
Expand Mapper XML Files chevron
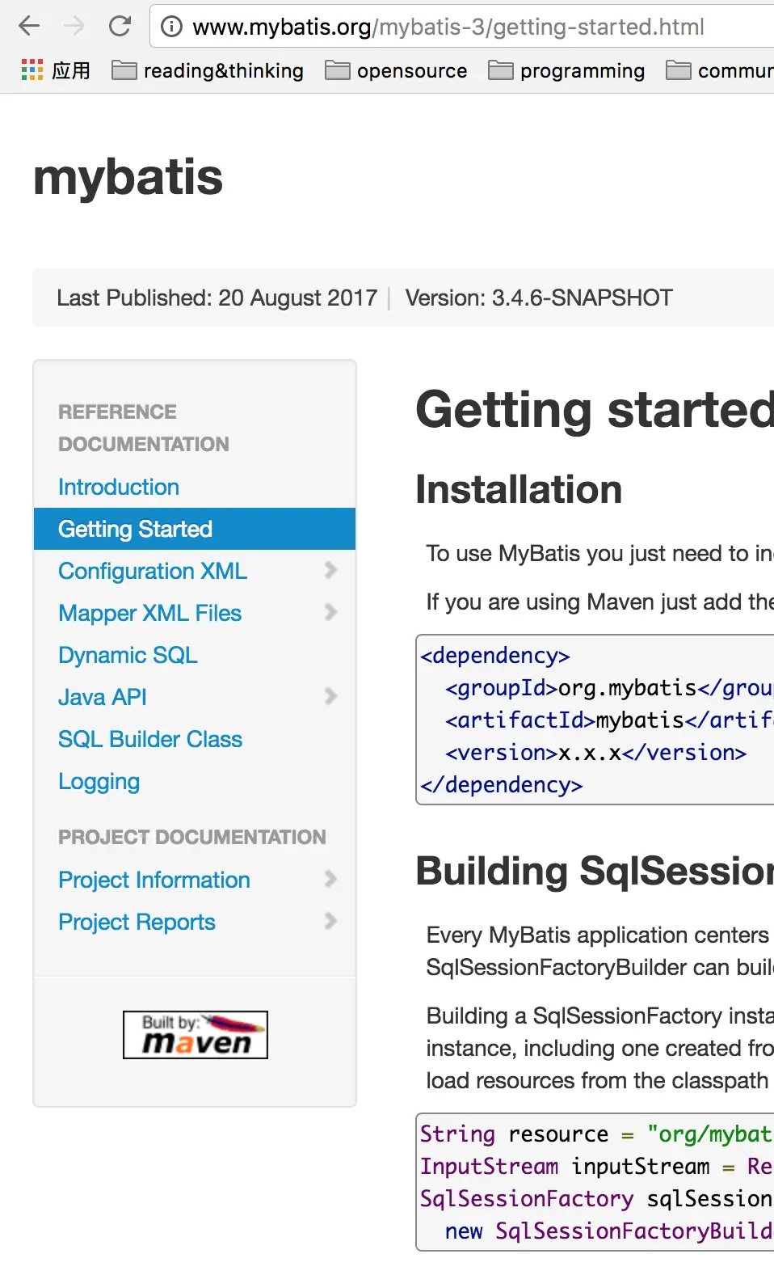[x=330, y=612]
